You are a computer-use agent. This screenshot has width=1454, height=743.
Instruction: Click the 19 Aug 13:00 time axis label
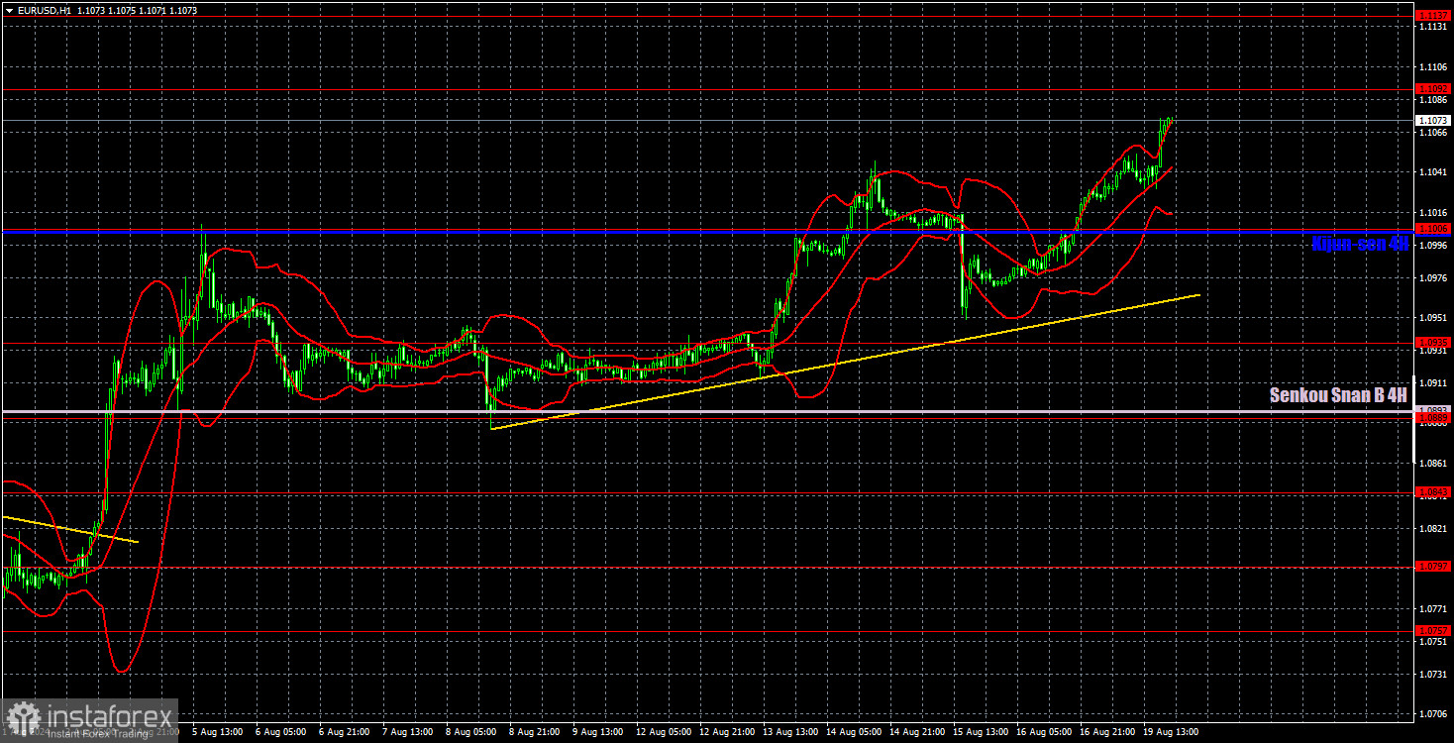point(1170,732)
